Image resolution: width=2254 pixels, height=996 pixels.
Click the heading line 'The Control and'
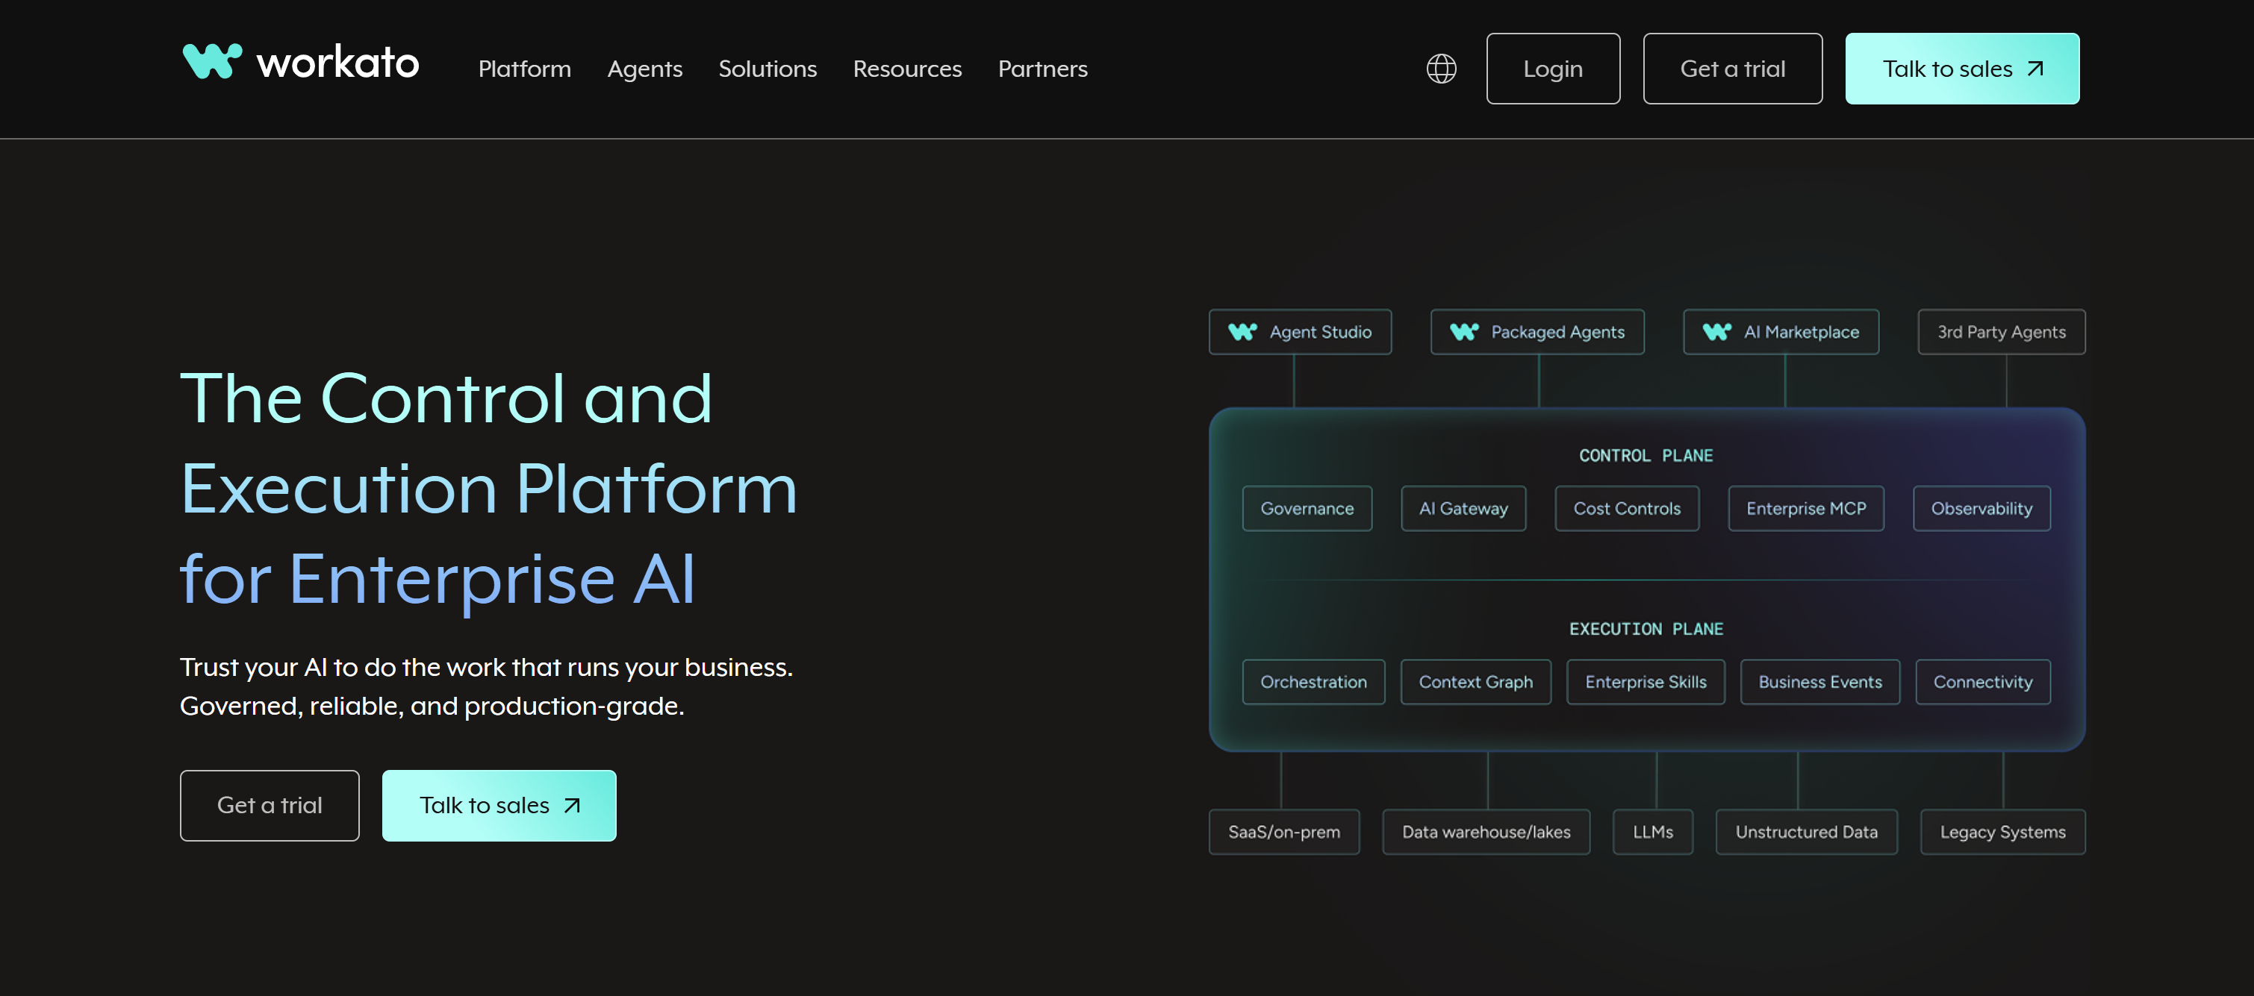tap(446, 398)
